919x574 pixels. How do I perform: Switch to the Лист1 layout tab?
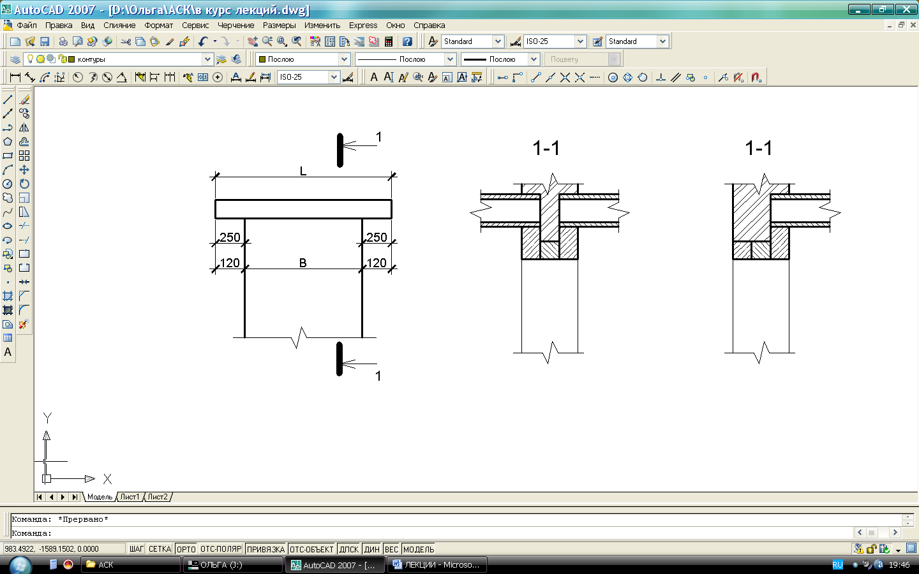pos(130,497)
